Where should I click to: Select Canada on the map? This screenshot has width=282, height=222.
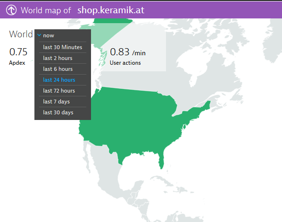(x=180, y=79)
